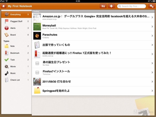Tap the bookmark icon of Firefox 7正式版 entry
Image resolution: width=156 pixels, height=117 pixels.
click(x=37, y=54)
